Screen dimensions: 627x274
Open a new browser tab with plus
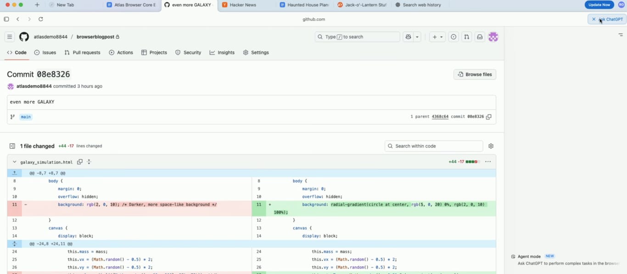click(x=37, y=5)
